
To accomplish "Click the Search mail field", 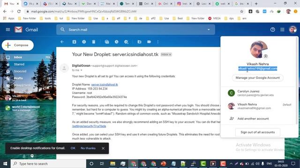I will click(x=135, y=29).
